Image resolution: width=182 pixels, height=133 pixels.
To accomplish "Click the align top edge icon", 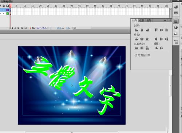I will click(156, 30).
